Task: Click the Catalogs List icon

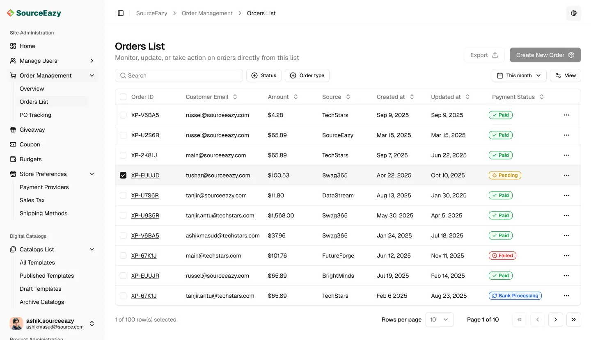Action: click(13, 249)
